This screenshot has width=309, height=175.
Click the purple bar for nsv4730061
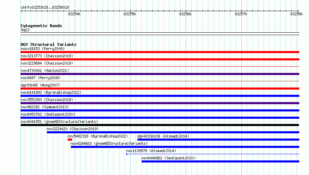(x=160, y=74)
